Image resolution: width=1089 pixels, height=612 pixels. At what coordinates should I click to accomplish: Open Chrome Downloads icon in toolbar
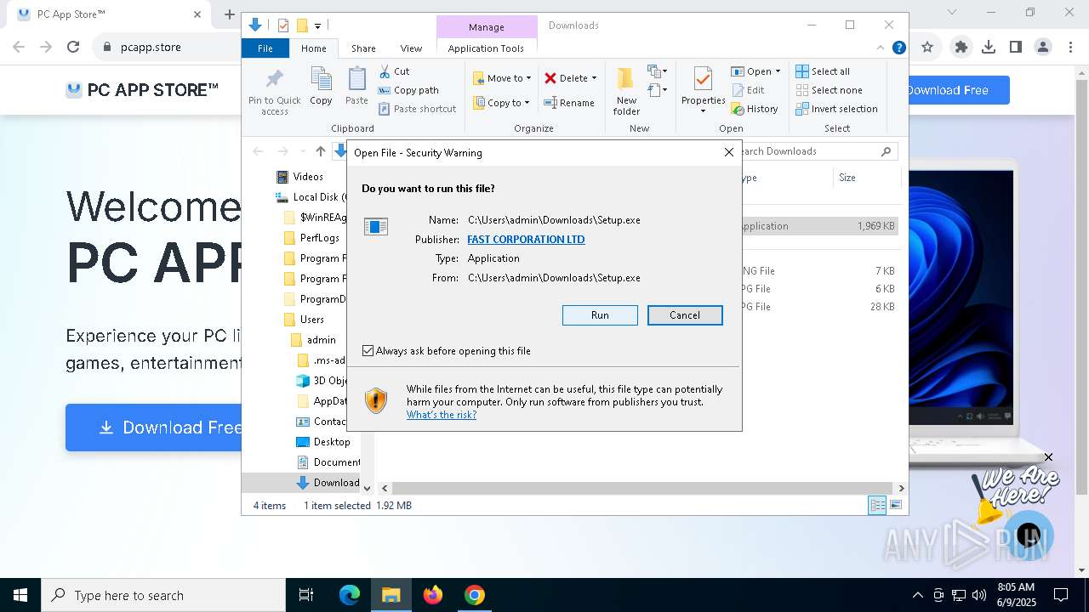[x=989, y=48]
